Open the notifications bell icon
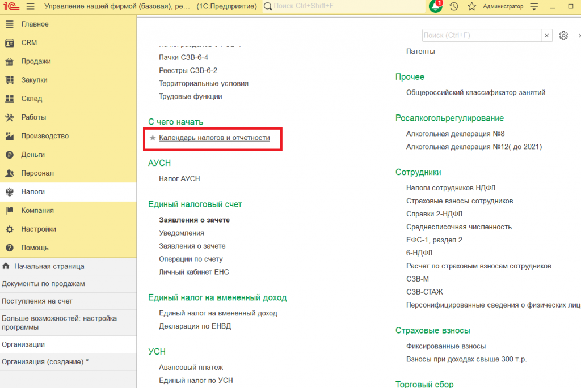Viewport: 581px width, 388px height. click(x=436, y=6)
